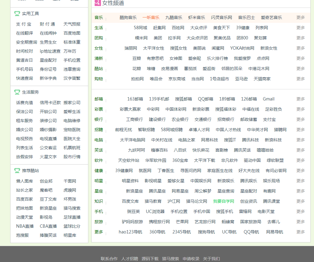Open 更多 in the 音乐 row
Viewport: 314px width, 262px height.
pyautogui.click(x=300, y=17)
